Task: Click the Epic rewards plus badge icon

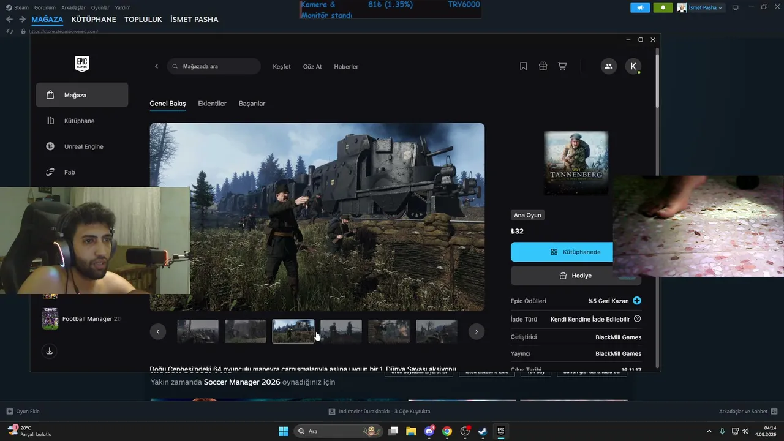Action: pyautogui.click(x=637, y=301)
